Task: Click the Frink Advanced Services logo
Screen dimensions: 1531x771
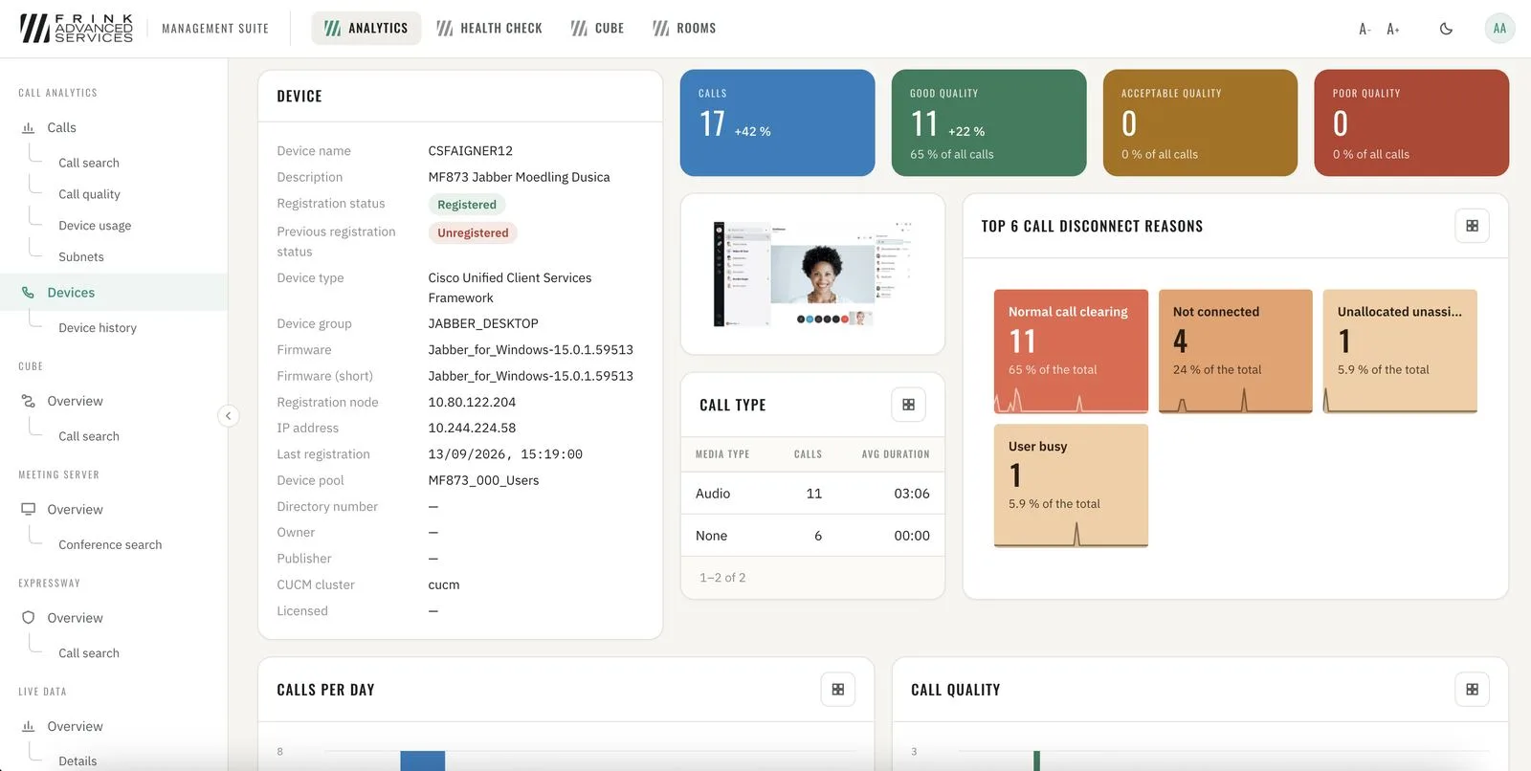Action: pos(77,29)
